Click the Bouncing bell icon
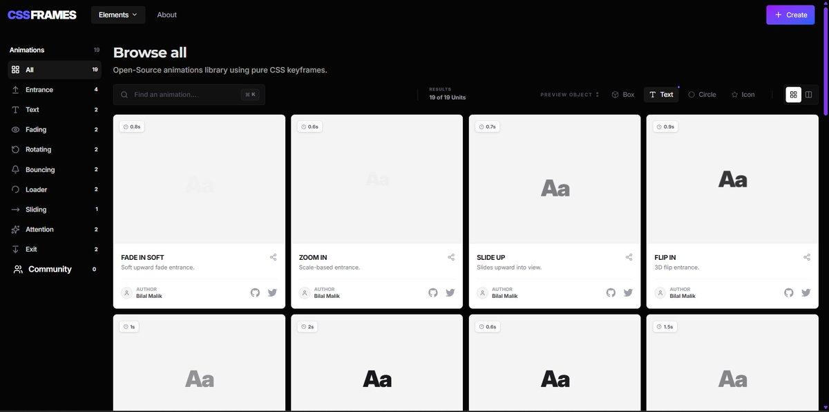 tap(15, 169)
